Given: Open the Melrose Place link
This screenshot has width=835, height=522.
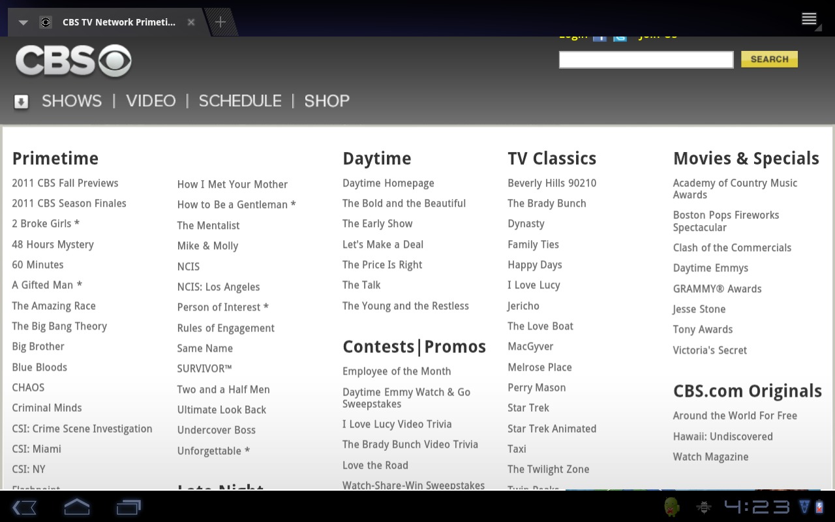Looking at the screenshot, I should click(x=539, y=367).
